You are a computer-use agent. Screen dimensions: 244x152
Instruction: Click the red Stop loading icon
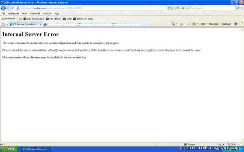click(x=183, y=8)
